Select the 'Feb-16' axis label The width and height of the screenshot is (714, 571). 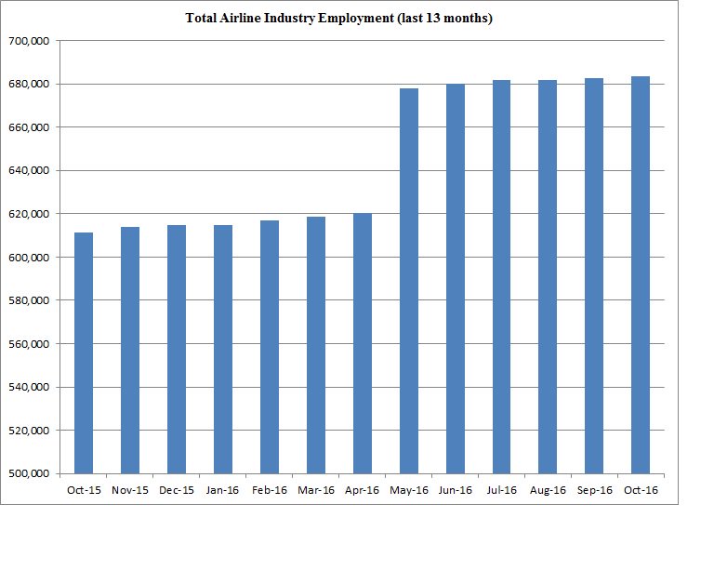(270, 490)
